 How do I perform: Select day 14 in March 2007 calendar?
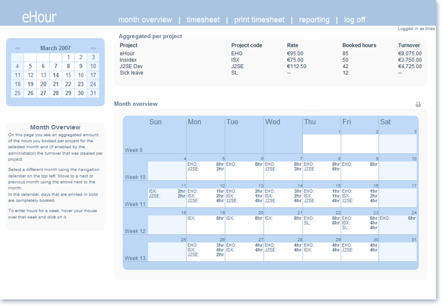[56, 75]
